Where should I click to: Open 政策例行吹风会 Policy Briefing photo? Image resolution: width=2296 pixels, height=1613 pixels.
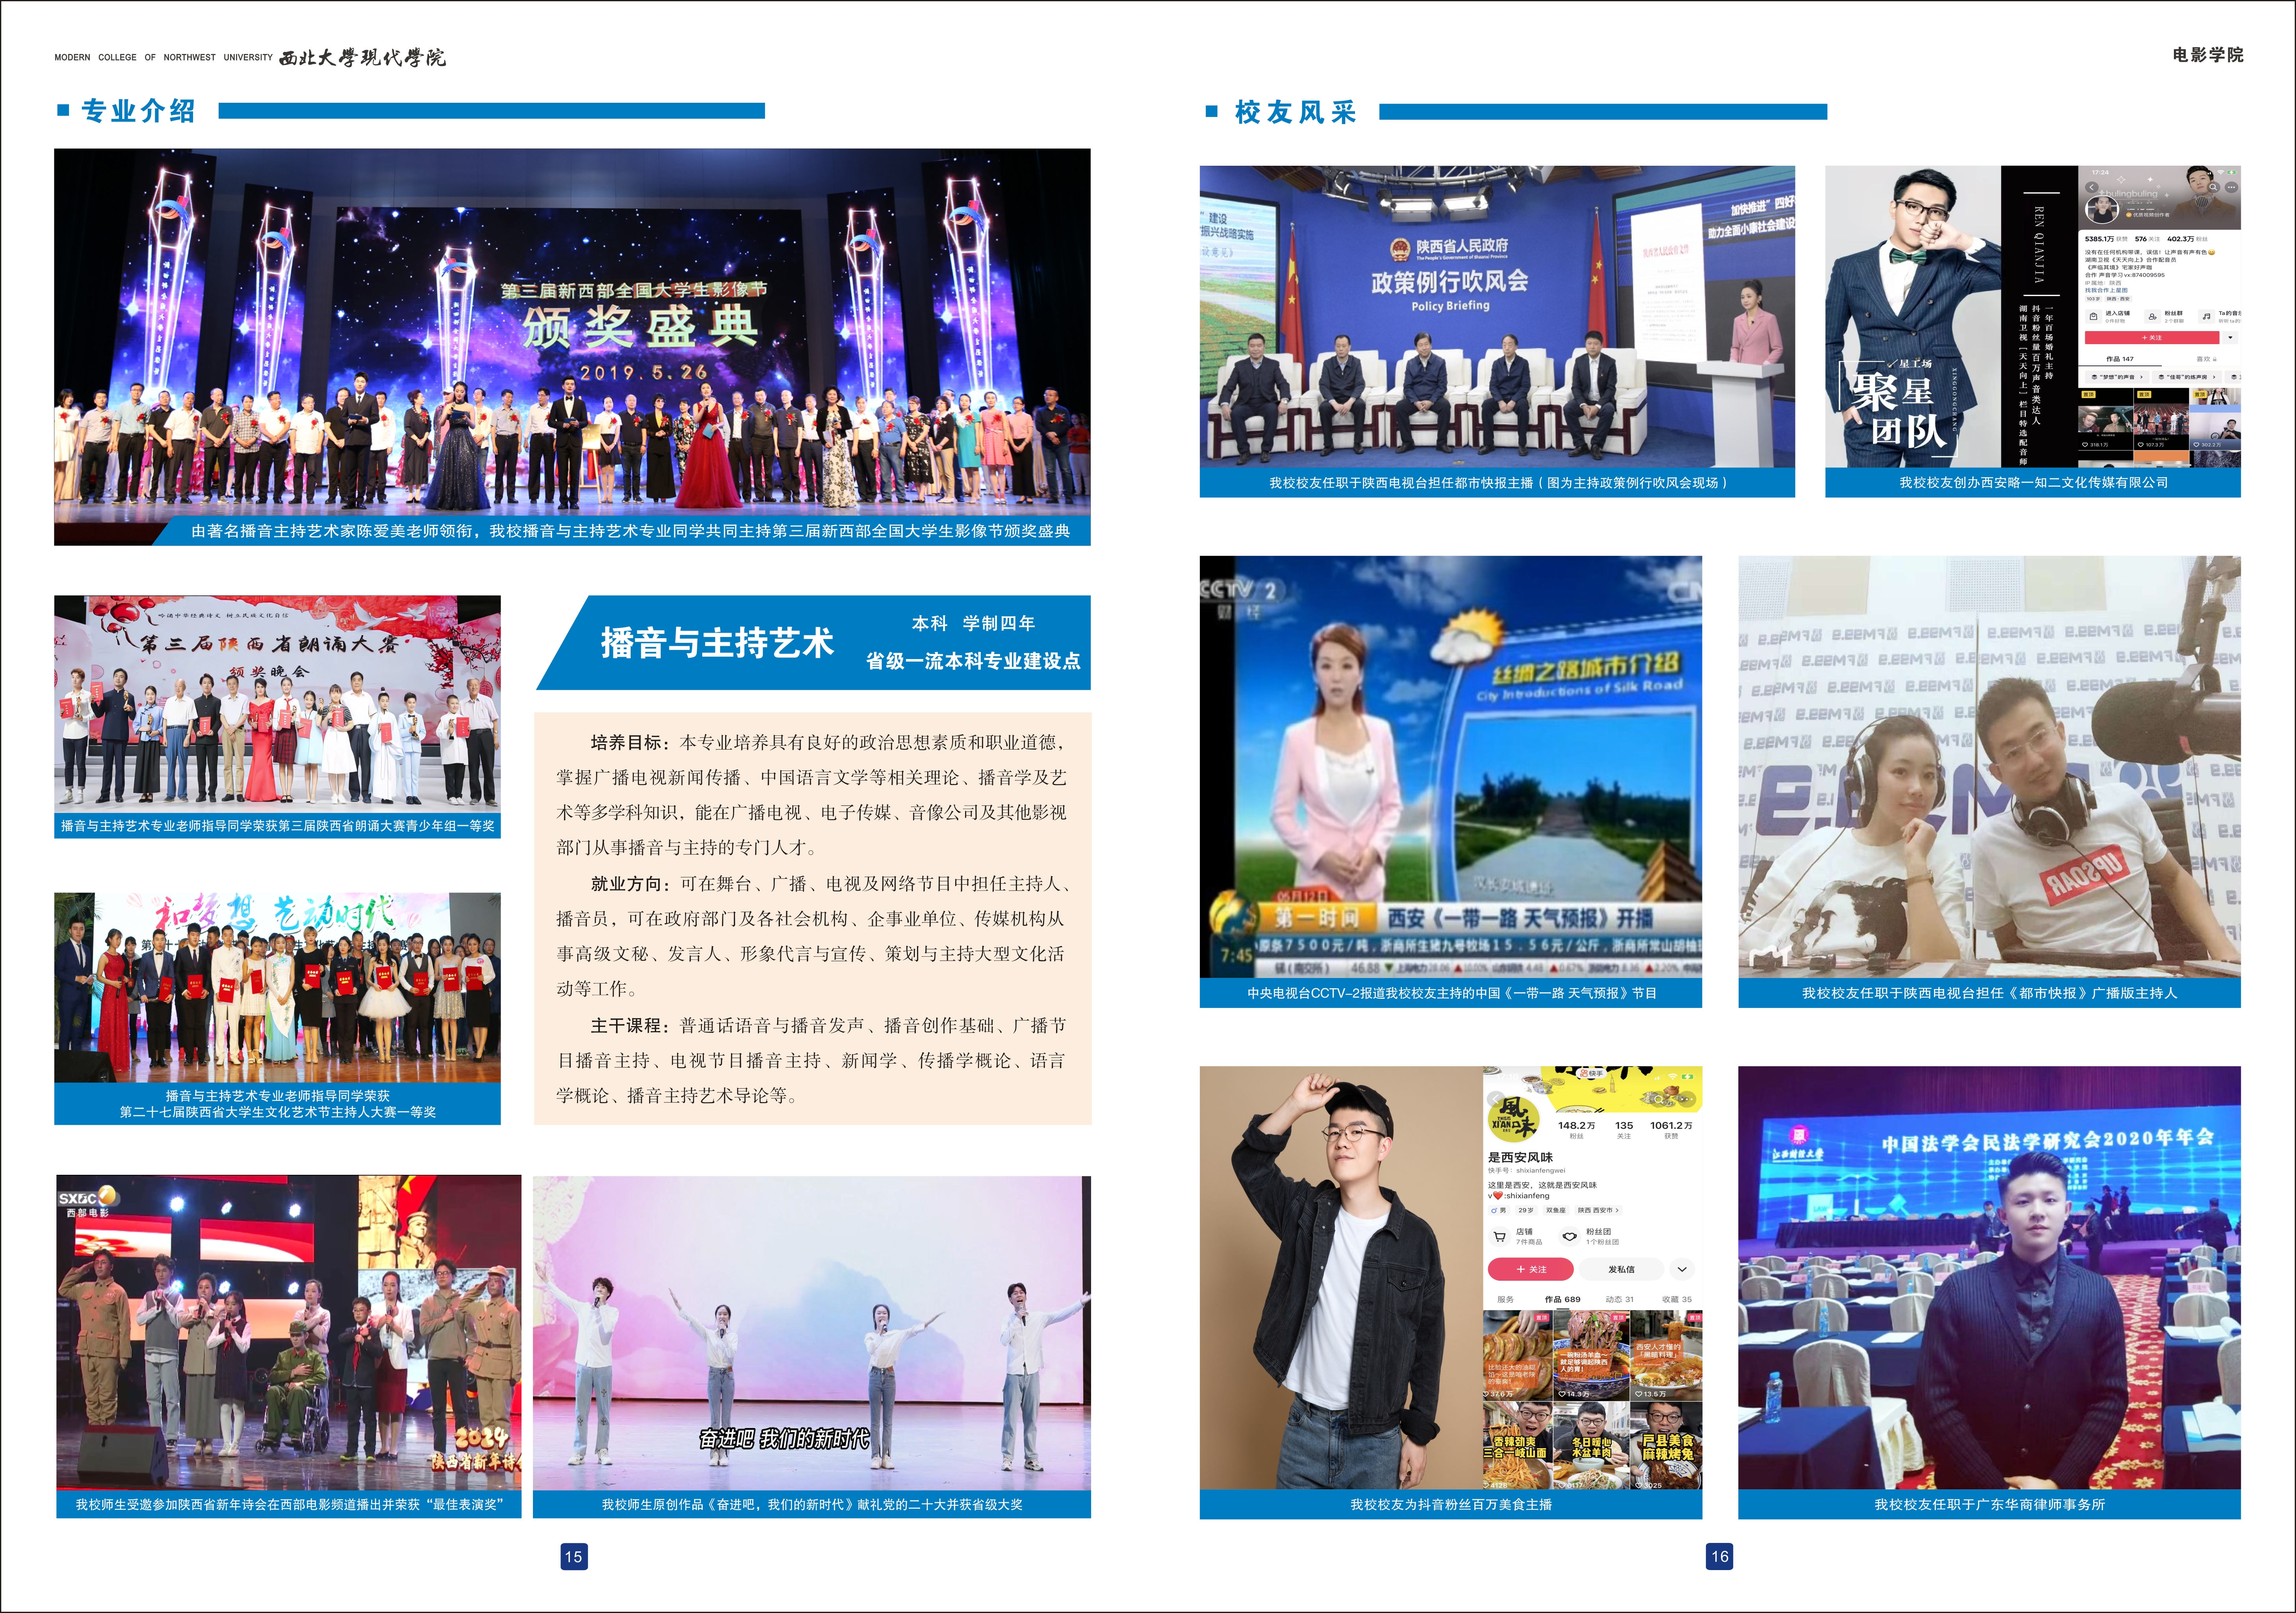[x=1497, y=317]
